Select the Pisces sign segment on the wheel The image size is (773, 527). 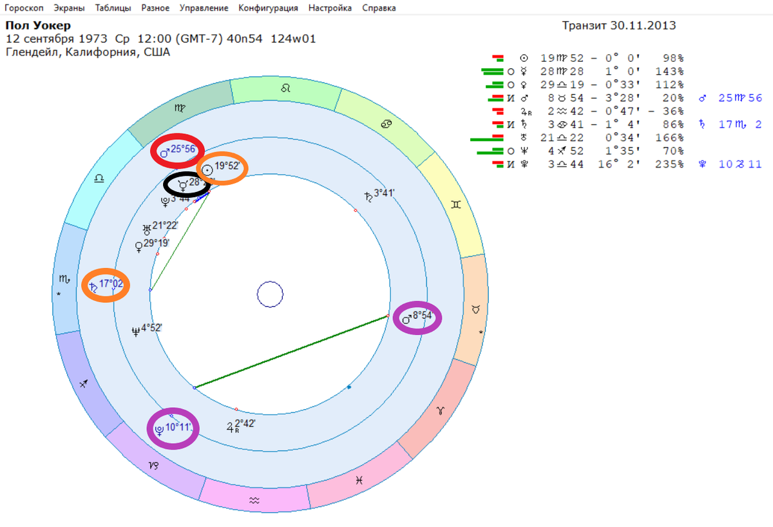coord(359,480)
